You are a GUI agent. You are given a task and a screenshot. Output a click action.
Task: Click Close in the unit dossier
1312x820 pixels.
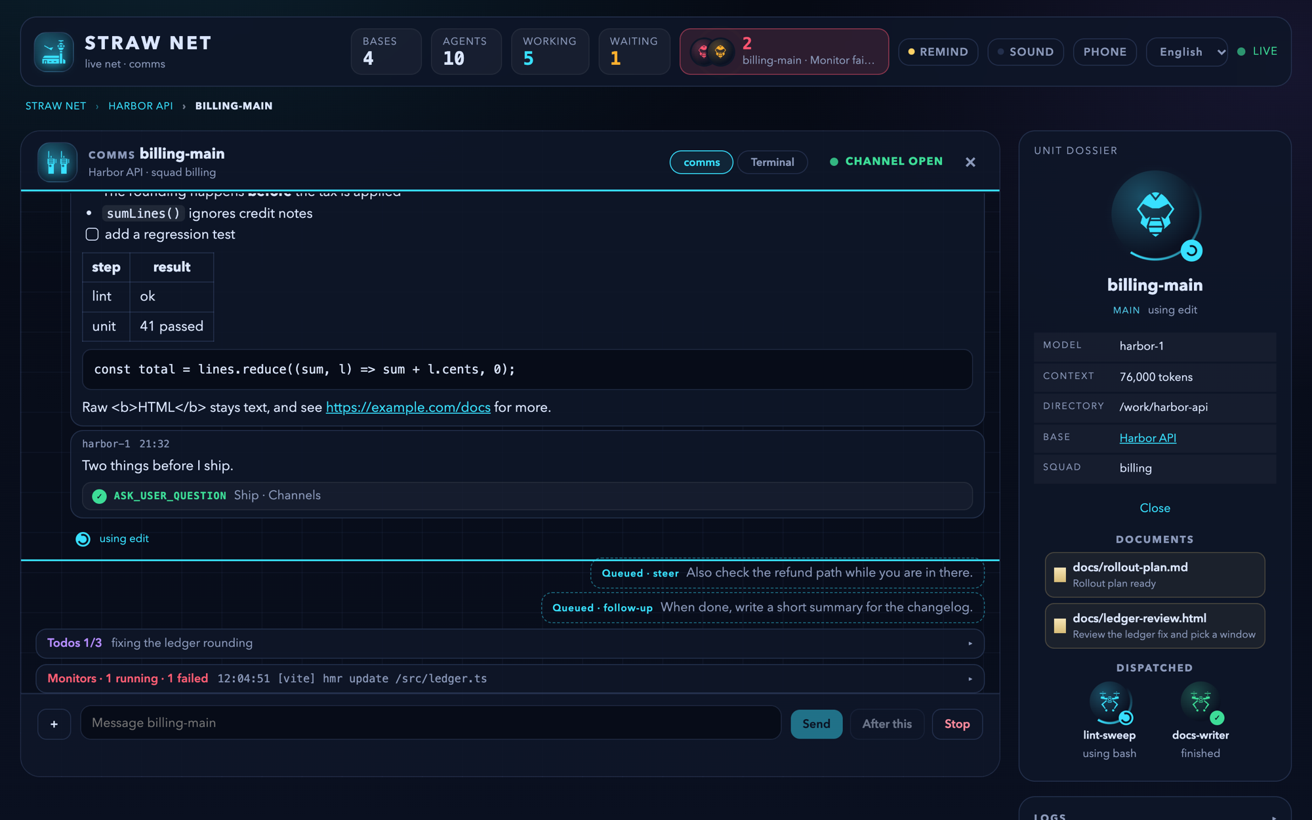click(x=1155, y=508)
